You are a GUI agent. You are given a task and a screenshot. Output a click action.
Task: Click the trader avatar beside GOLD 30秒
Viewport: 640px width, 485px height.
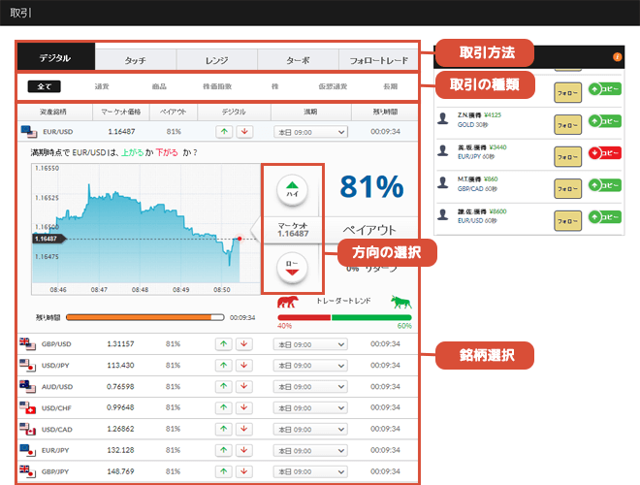(443, 119)
